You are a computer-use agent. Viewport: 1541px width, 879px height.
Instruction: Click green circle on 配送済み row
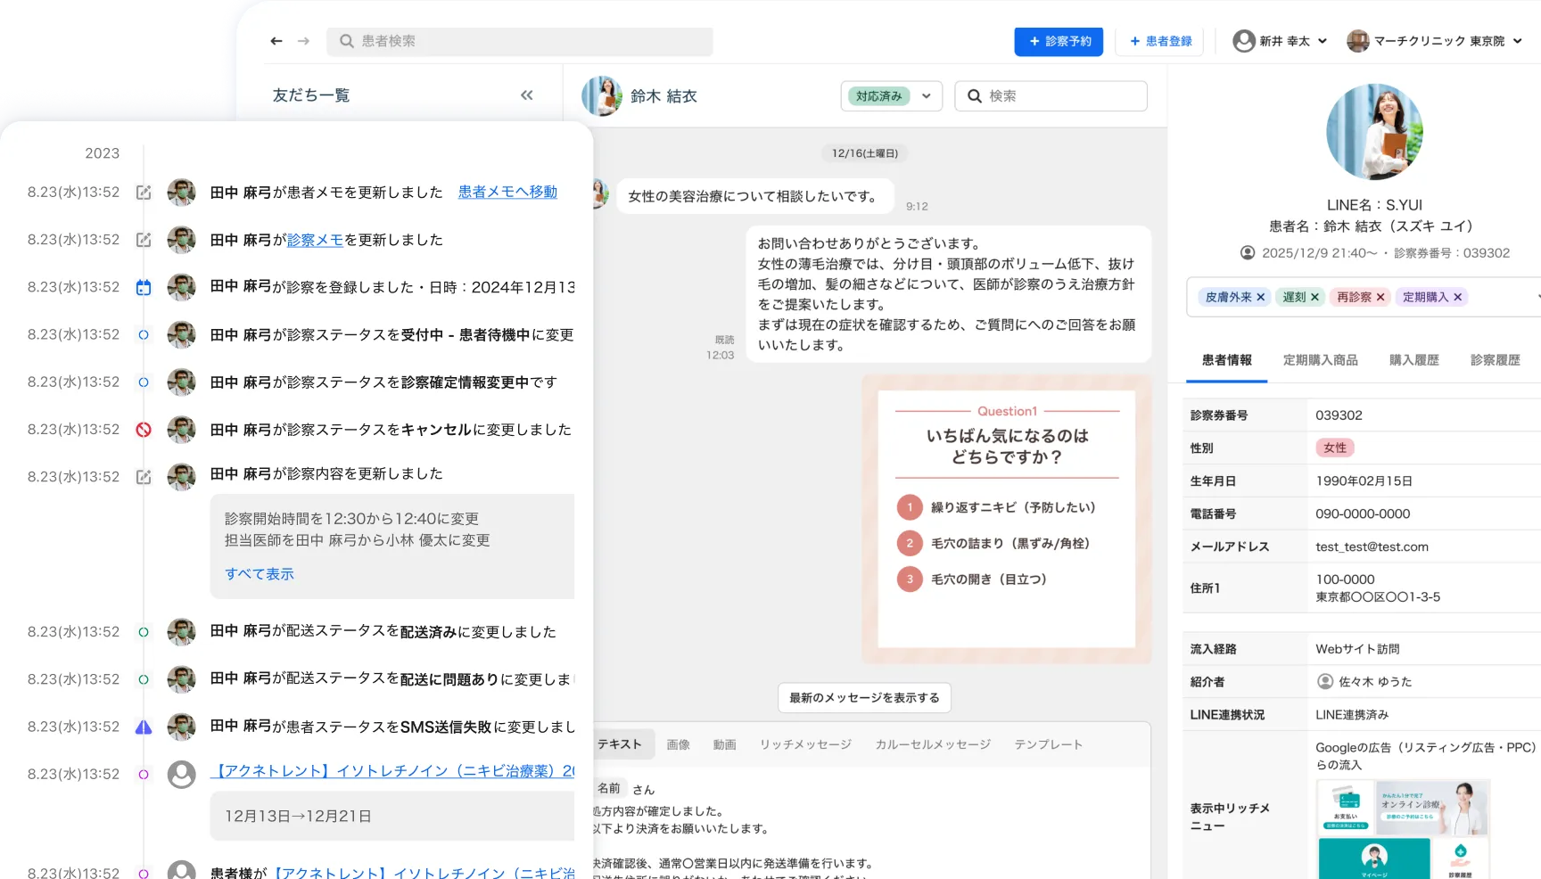pos(144,632)
